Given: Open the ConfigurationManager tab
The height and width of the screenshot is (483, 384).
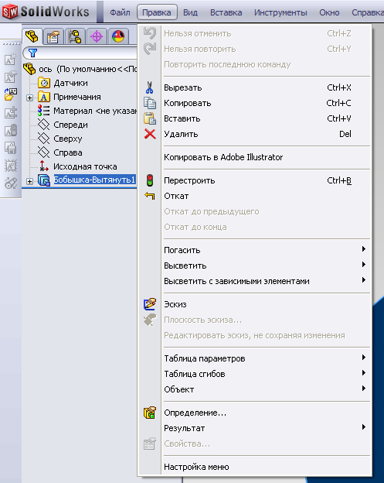Looking at the screenshot, I should point(75,36).
